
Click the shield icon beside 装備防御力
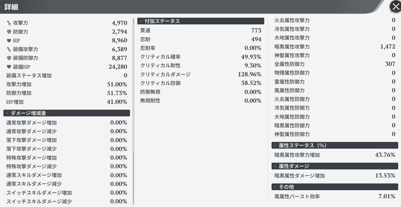click(x=9, y=58)
